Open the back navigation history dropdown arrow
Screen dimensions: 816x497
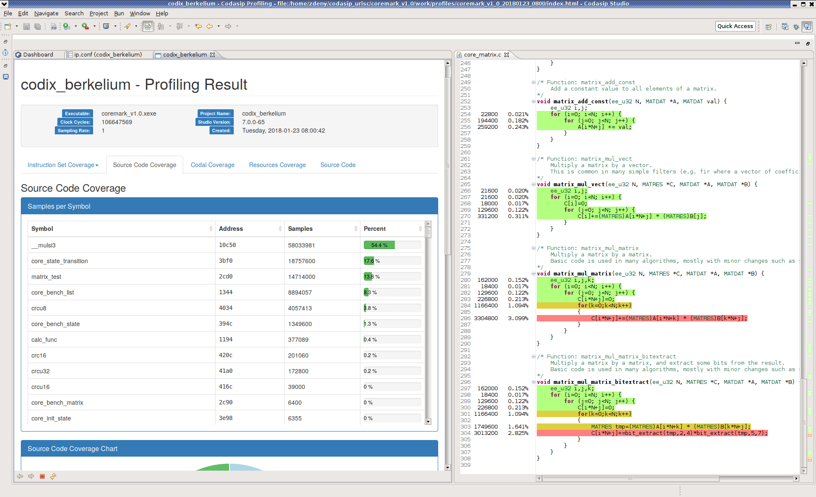[218, 26]
